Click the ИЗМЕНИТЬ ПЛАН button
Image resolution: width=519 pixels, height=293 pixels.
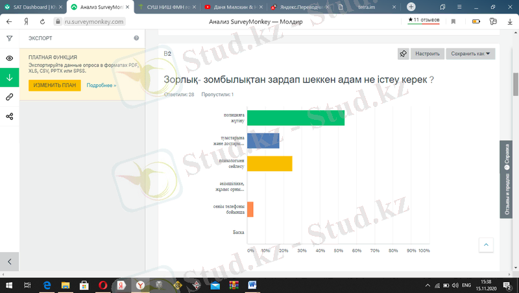pos(54,86)
